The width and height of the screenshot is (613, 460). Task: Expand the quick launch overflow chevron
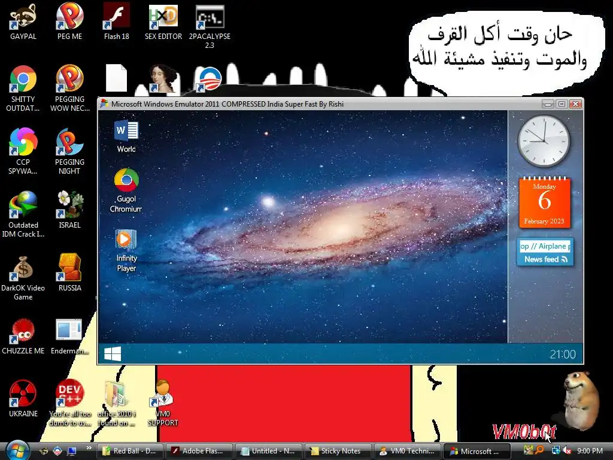click(89, 448)
